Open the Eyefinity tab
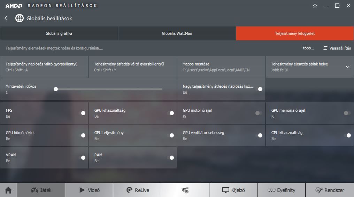The width and height of the screenshot is (354, 197). coord(281,190)
